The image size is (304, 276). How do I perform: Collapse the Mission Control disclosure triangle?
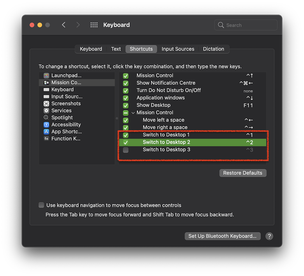pyautogui.click(x=133, y=113)
